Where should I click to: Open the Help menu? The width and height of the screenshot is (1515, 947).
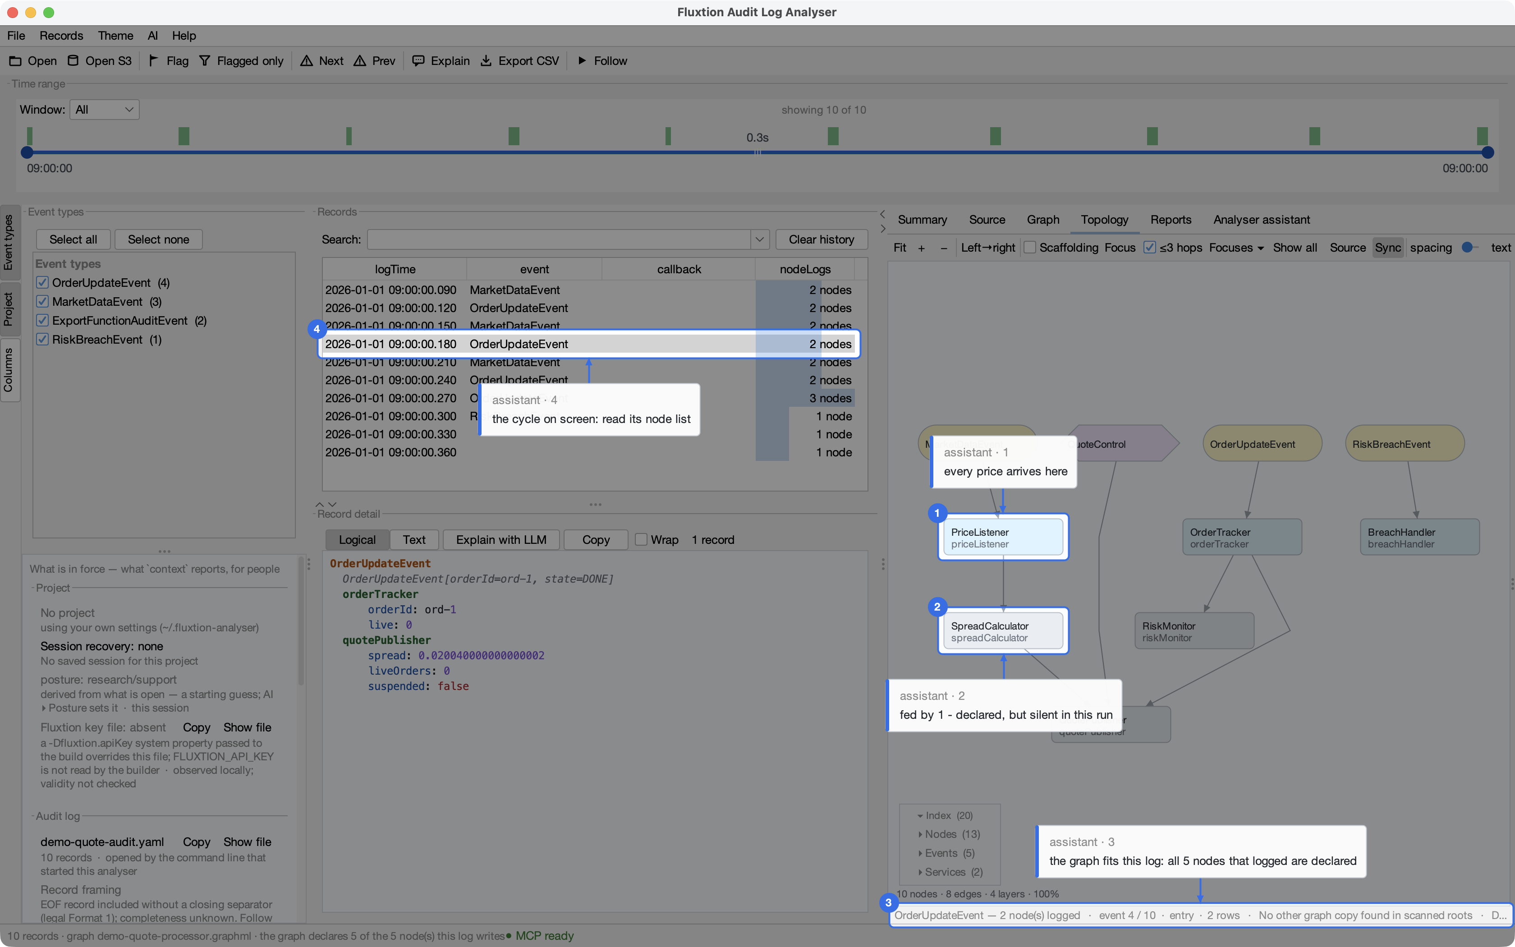(184, 36)
